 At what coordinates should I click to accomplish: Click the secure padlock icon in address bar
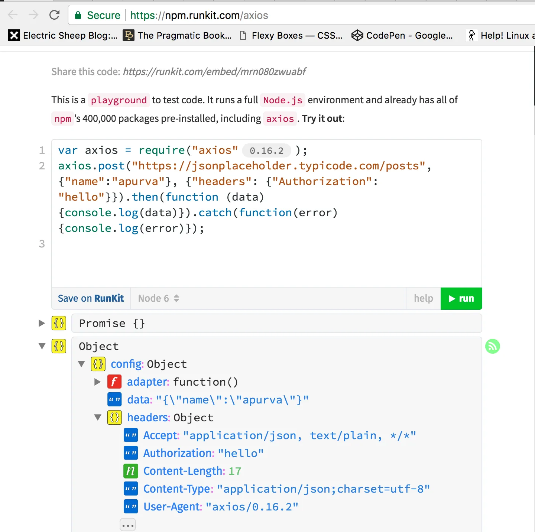[x=78, y=15]
